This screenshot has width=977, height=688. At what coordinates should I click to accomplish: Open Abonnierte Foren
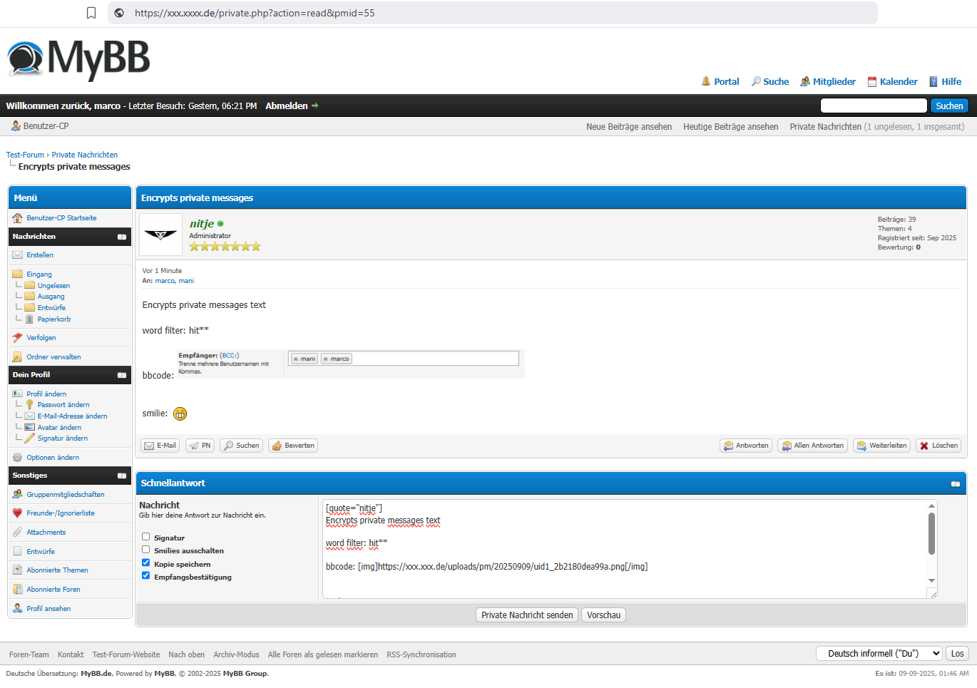[x=53, y=590]
